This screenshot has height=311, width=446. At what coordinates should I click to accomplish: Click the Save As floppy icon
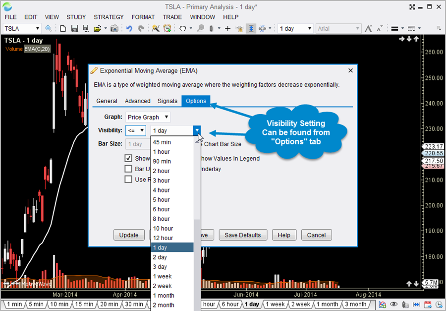point(85,28)
